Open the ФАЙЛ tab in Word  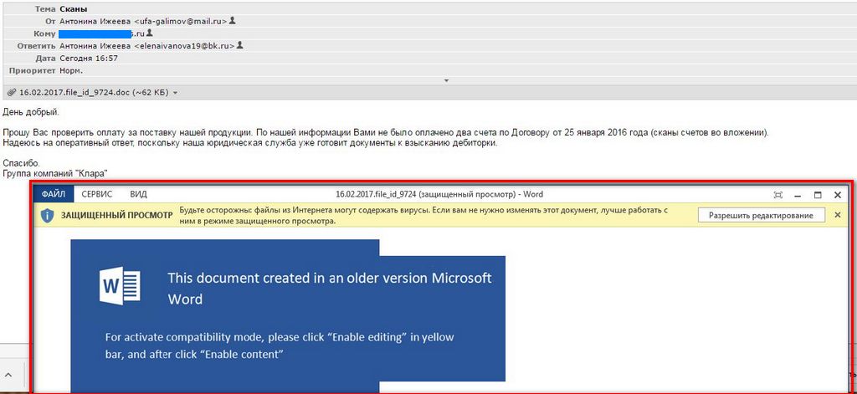pos(53,194)
